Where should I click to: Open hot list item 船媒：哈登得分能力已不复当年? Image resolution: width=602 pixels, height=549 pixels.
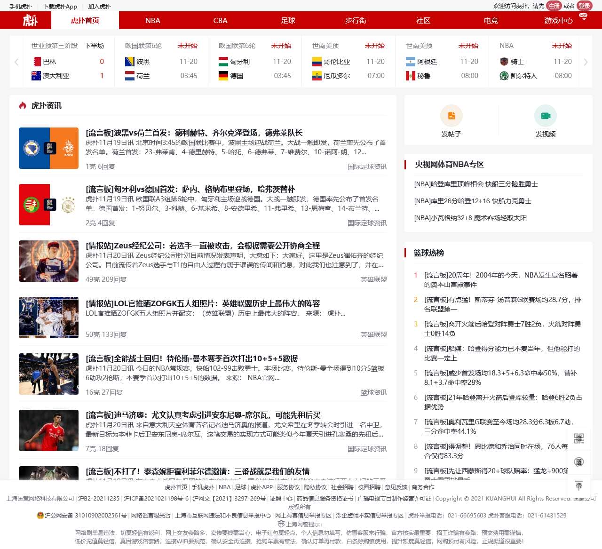pos(502,353)
